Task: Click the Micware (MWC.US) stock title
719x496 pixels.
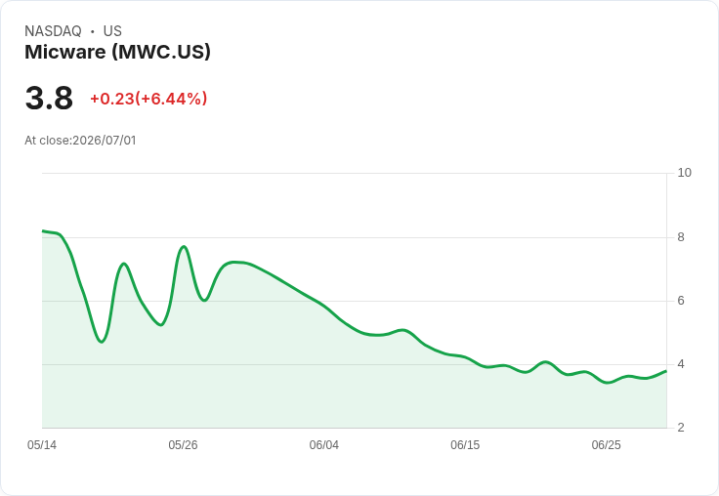Action: click(x=117, y=52)
